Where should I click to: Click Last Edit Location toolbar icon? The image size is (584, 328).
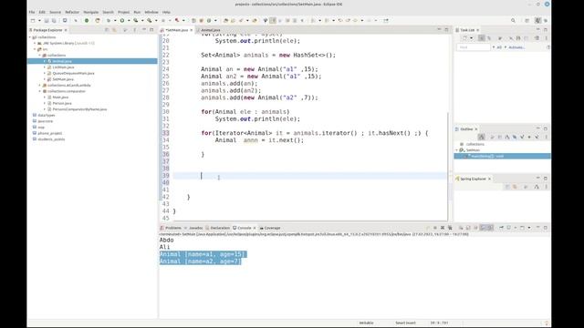pos(340,20)
